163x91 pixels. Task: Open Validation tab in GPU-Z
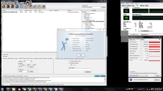point(142,39)
